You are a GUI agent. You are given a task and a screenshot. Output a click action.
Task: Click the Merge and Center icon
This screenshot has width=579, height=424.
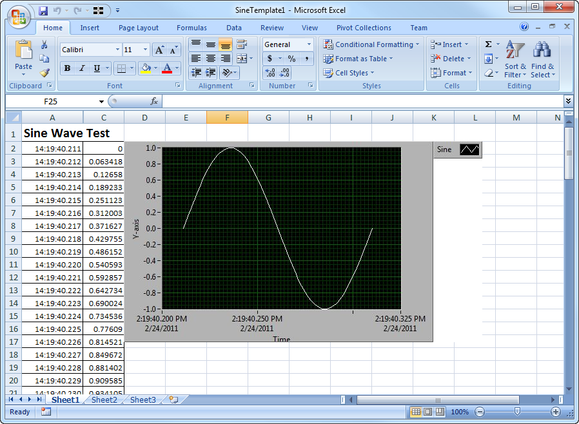[241, 59]
